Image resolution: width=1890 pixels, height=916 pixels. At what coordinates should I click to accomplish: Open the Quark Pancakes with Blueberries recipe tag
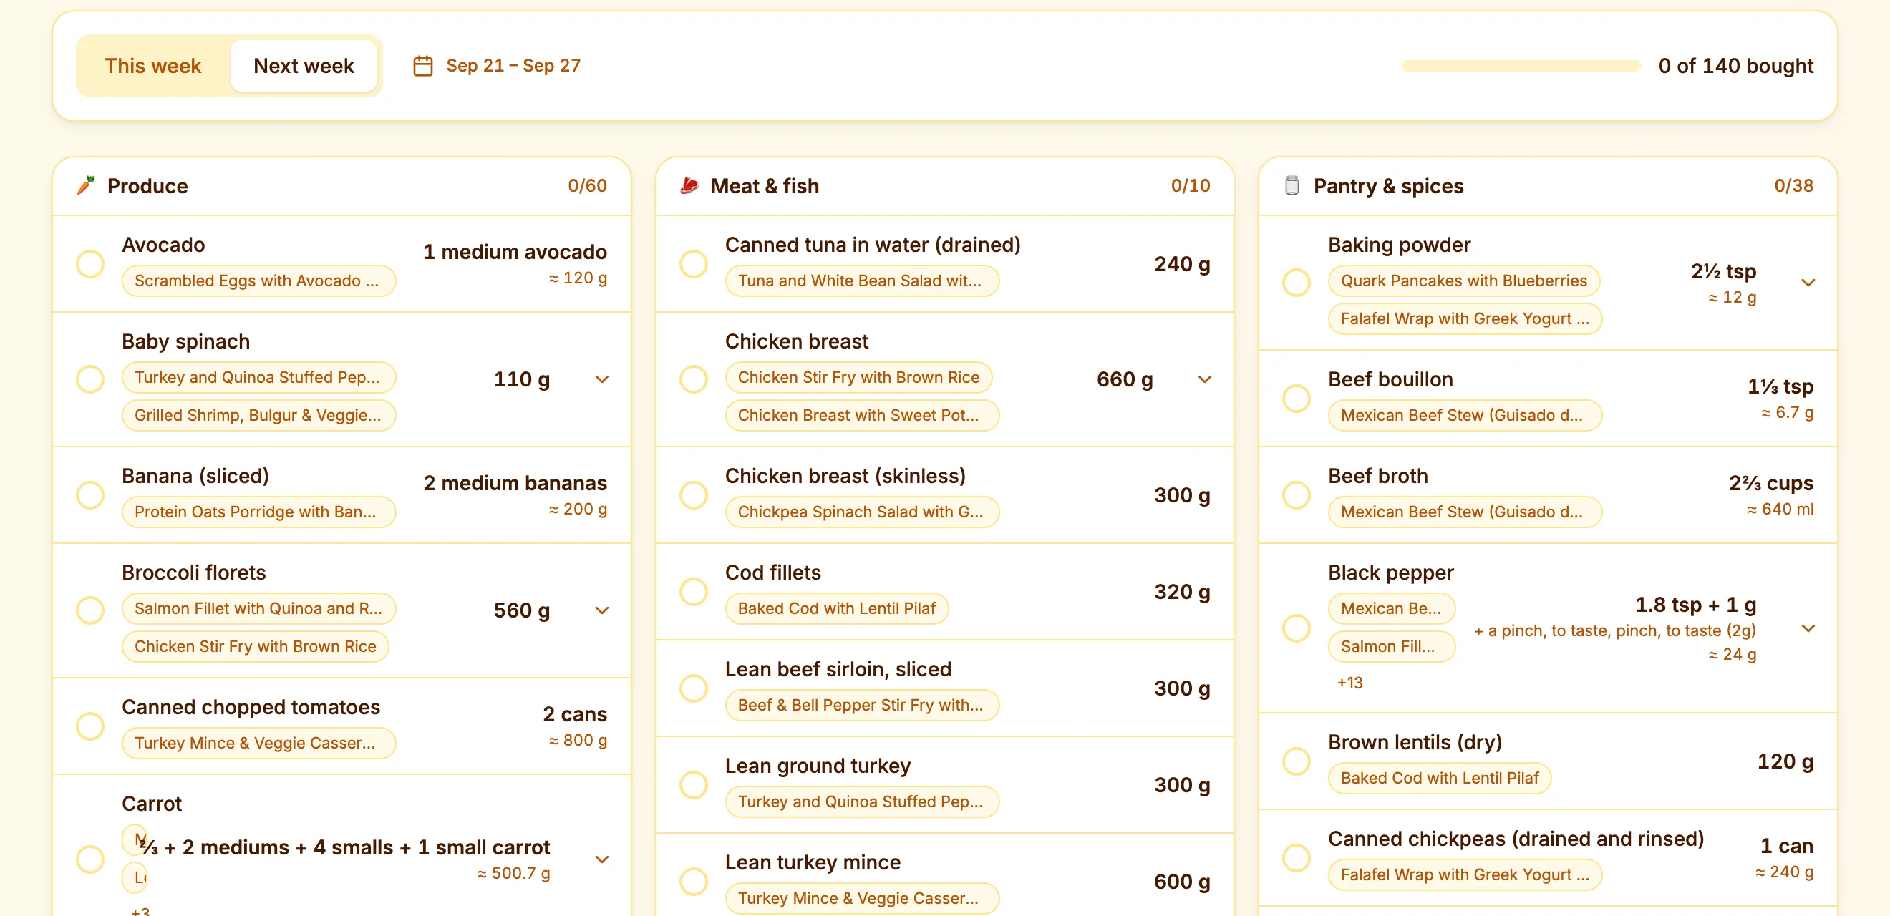click(x=1464, y=281)
